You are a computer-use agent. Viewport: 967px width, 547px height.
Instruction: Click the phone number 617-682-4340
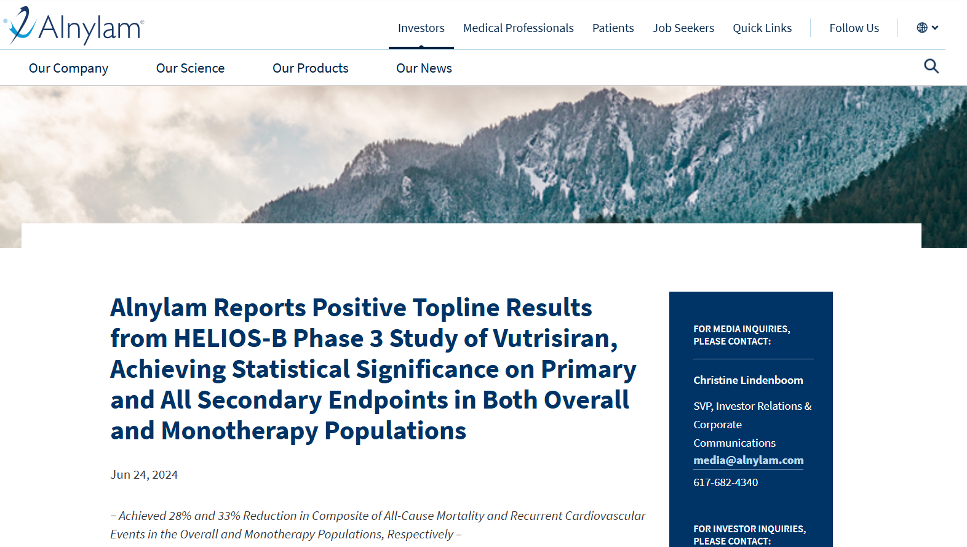pyautogui.click(x=725, y=482)
